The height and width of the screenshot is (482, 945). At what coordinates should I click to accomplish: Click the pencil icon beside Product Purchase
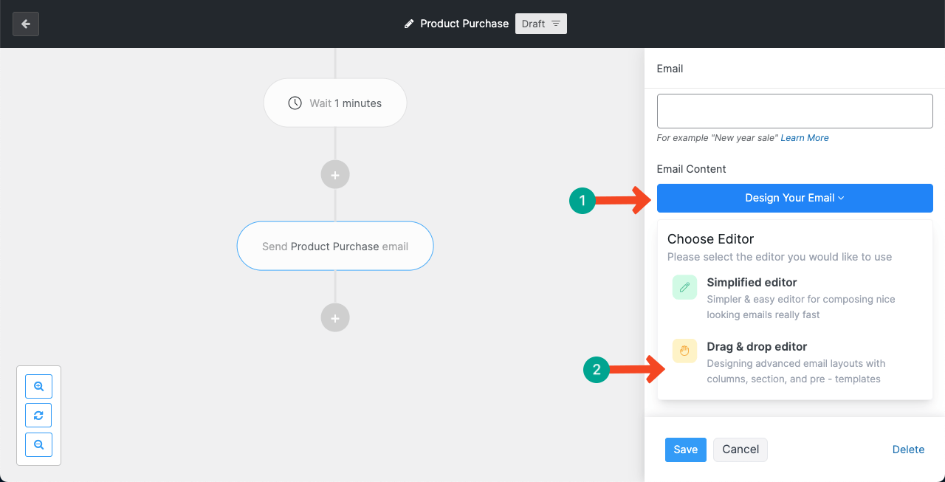pos(409,24)
